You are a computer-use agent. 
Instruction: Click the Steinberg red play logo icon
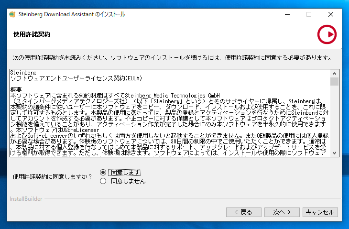327,34
